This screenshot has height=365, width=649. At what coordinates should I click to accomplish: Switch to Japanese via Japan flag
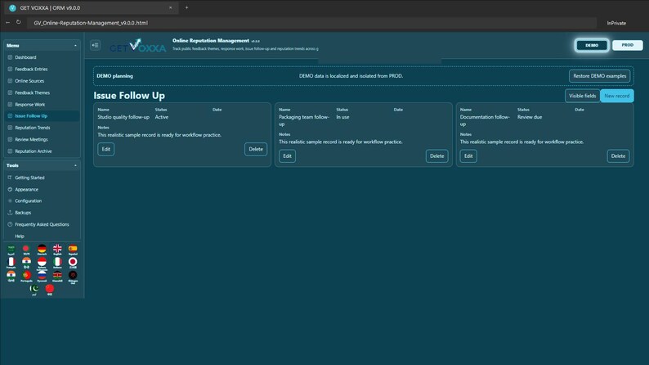tap(73, 263)
